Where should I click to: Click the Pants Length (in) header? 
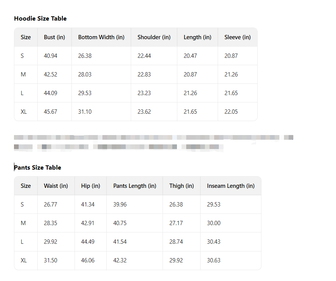pos(135,186)
